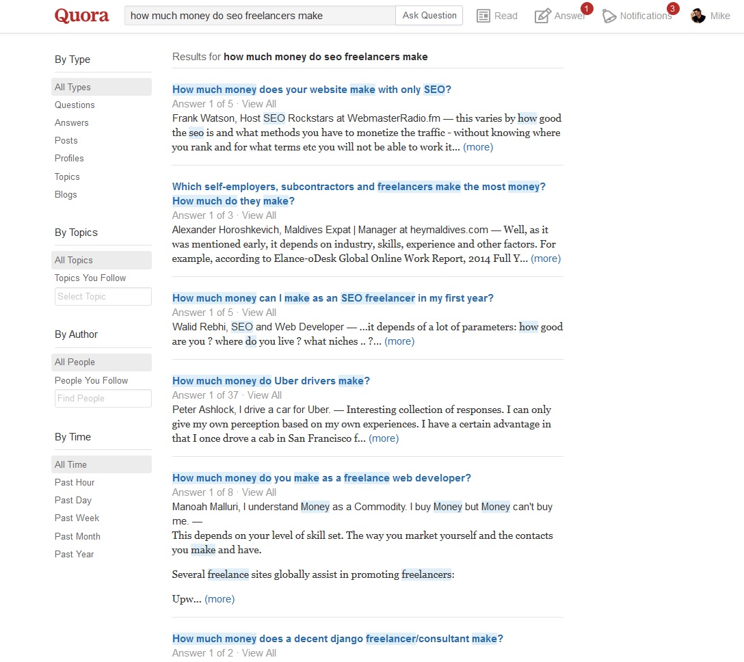
Task: Select the All Topics filter
Action: (101, 260)
